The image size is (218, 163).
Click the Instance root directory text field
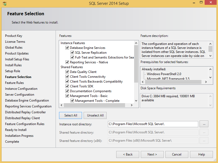[153, 124]
